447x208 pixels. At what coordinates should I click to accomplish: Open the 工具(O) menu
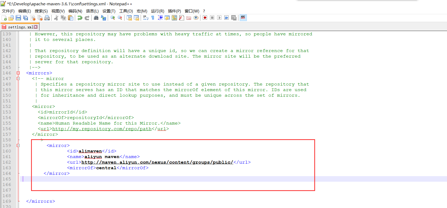click(126, 11)
